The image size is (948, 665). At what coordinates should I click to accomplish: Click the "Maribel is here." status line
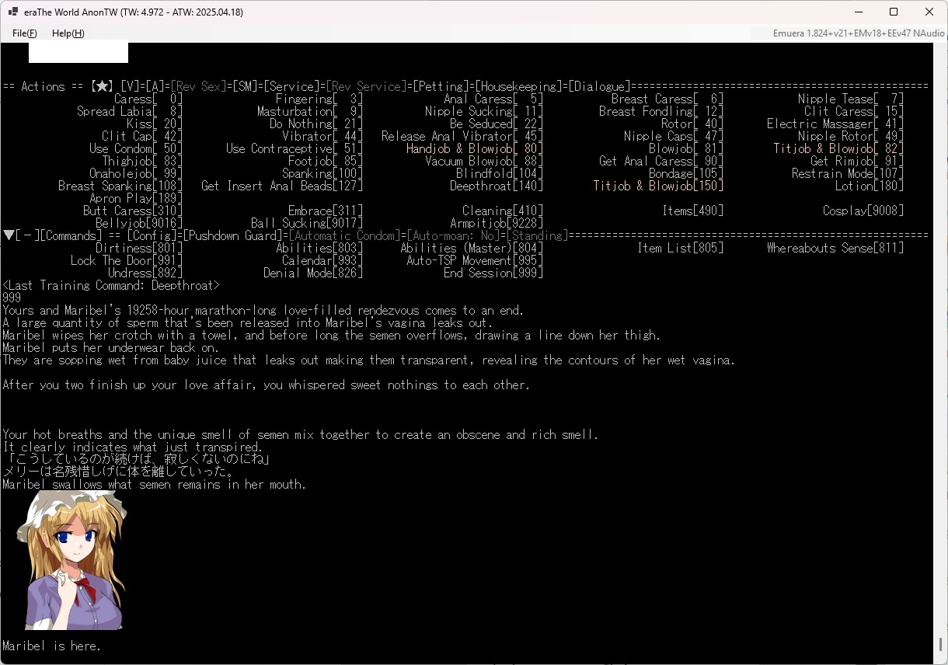(51, 646)
